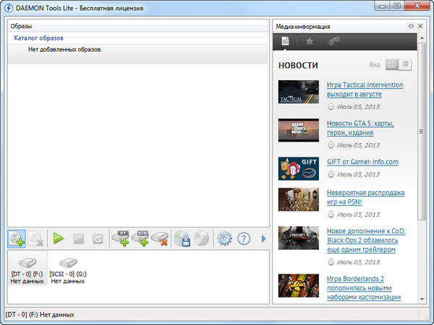Open the Borderlands 2 news link
Screen dimensions: 434x325
click(364, 287)
